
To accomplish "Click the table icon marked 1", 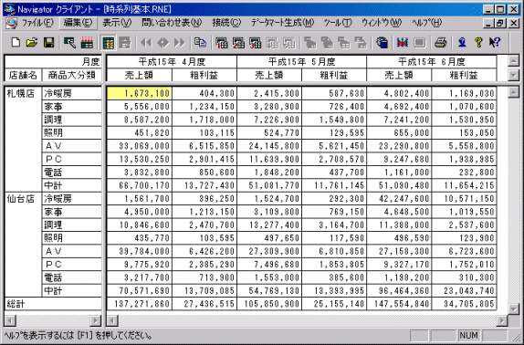I will tap(222, 43).
